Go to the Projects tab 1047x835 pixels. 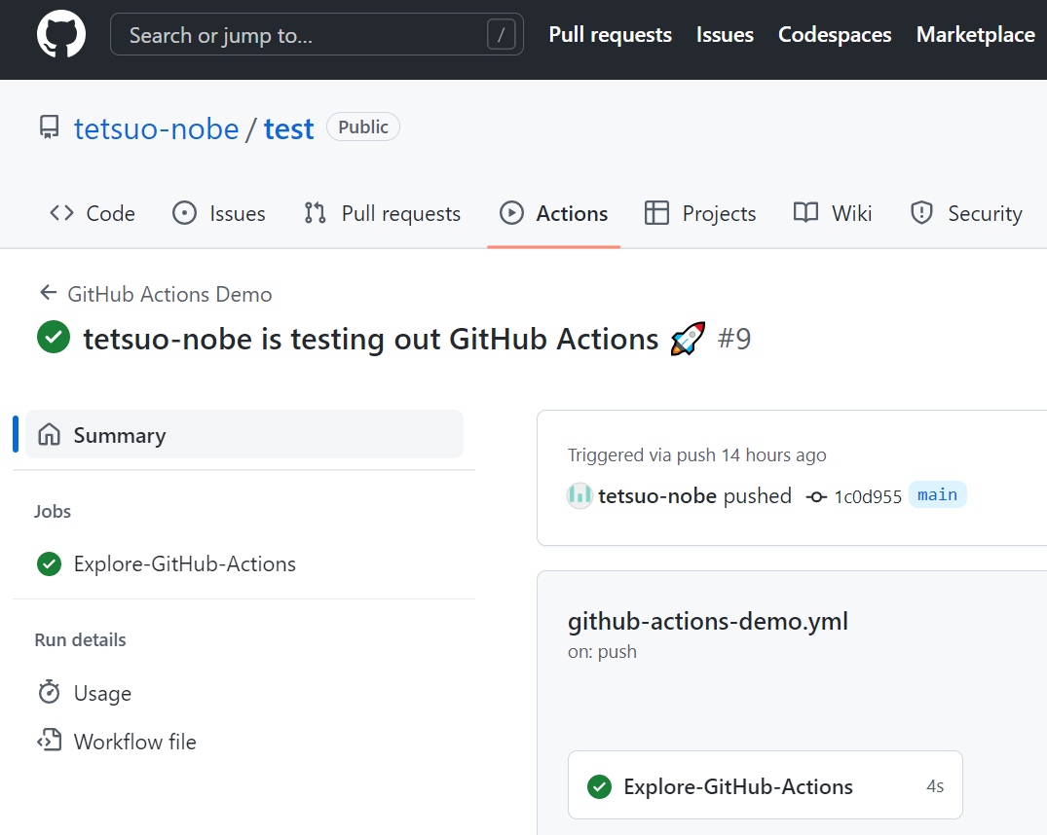700,213
